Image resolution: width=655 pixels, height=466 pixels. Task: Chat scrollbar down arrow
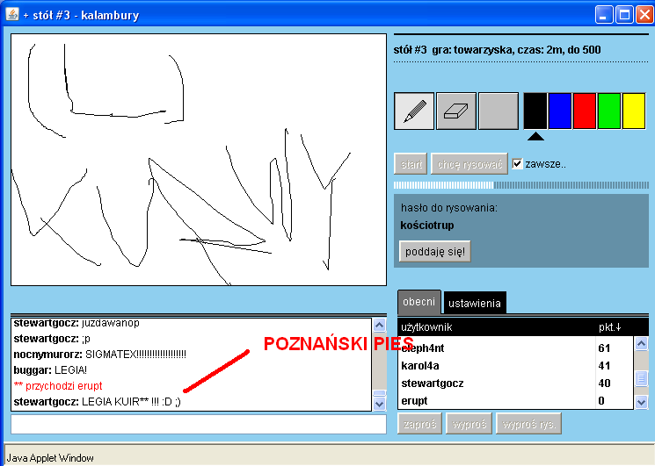379,404
